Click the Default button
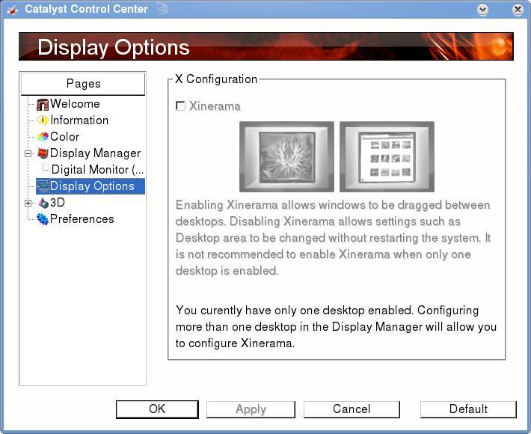 point(468,409)
